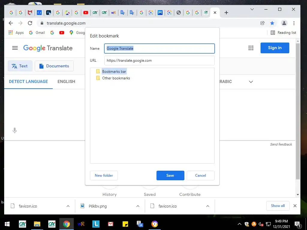
Task: Select the Other bookmarks folder
Action: (x=113, y=78)
